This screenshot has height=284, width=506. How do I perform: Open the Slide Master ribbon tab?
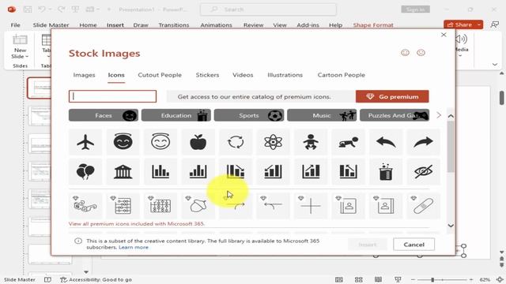[x=51, y=24]
